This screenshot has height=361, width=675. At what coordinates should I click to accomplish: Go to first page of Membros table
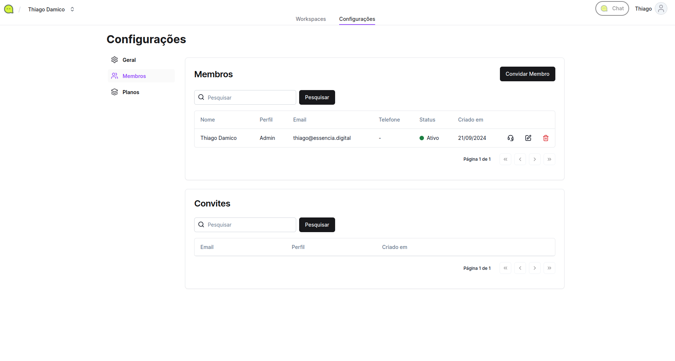pos(505,159)
